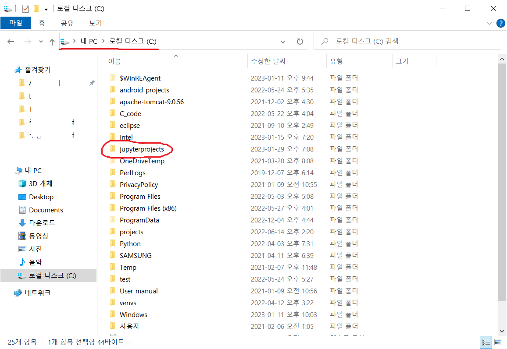
Task: Click the Up one level arrow
Action: [52, 41]
